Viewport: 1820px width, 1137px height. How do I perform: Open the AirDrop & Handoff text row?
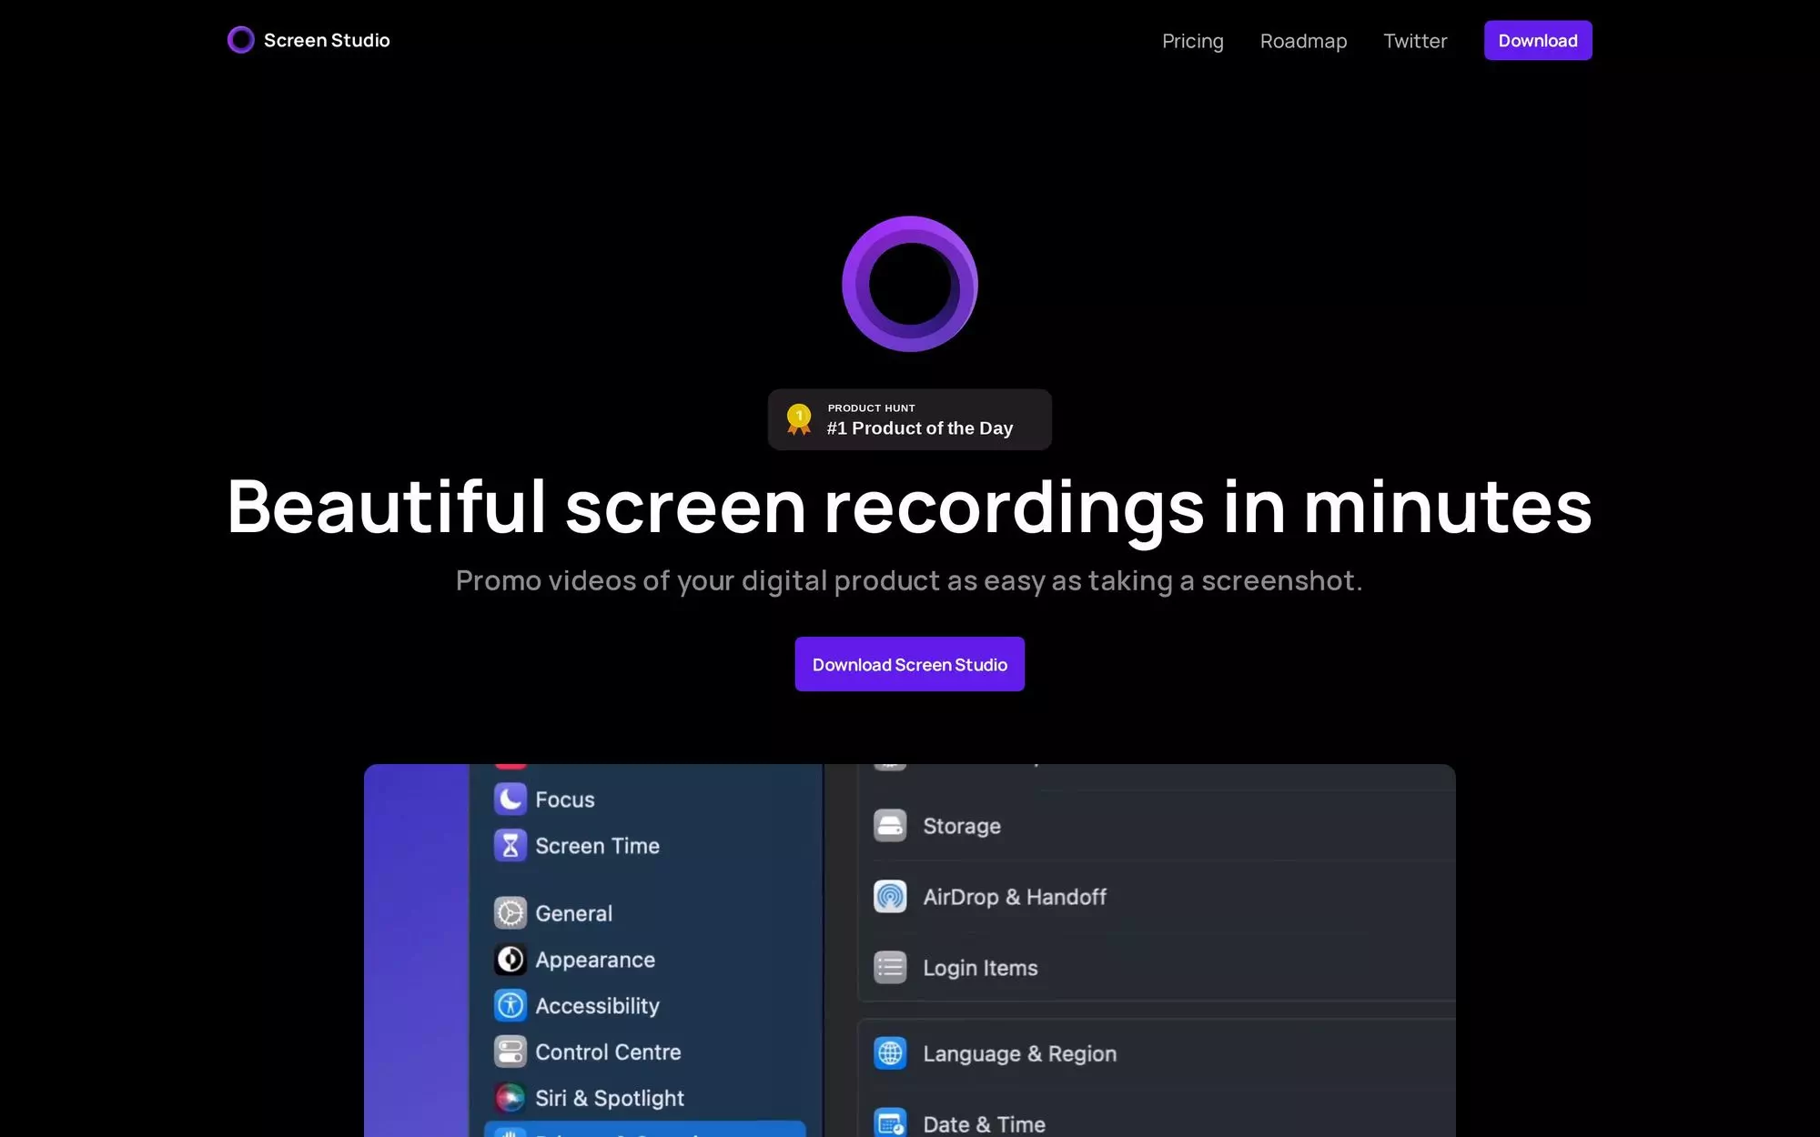(x=1015, y=897)
